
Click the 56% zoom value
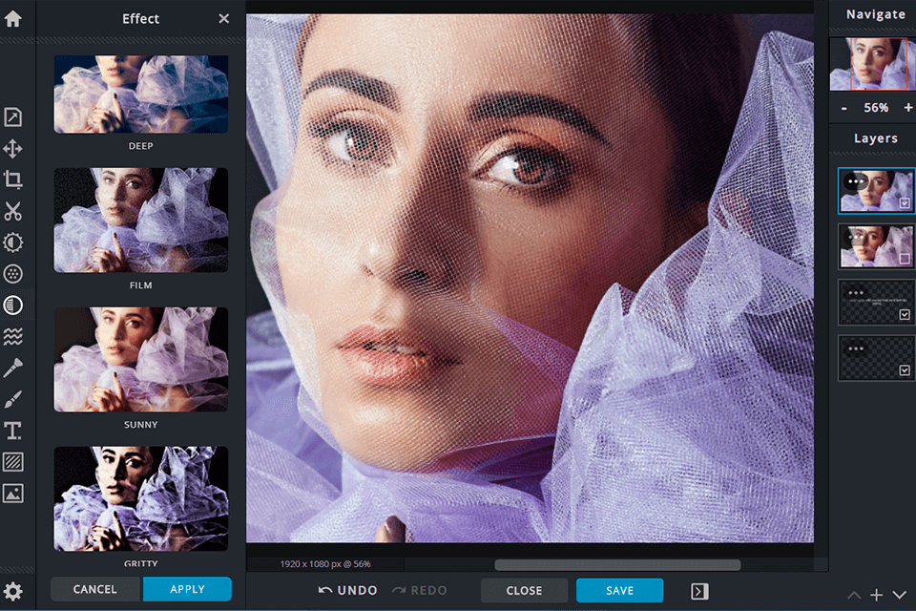pyautogui.click(x=876, y=108)
